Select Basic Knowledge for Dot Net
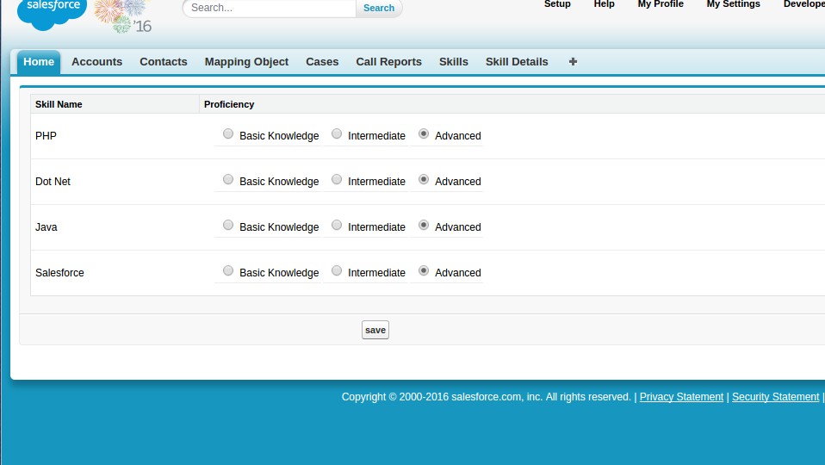 click(228, 179)
